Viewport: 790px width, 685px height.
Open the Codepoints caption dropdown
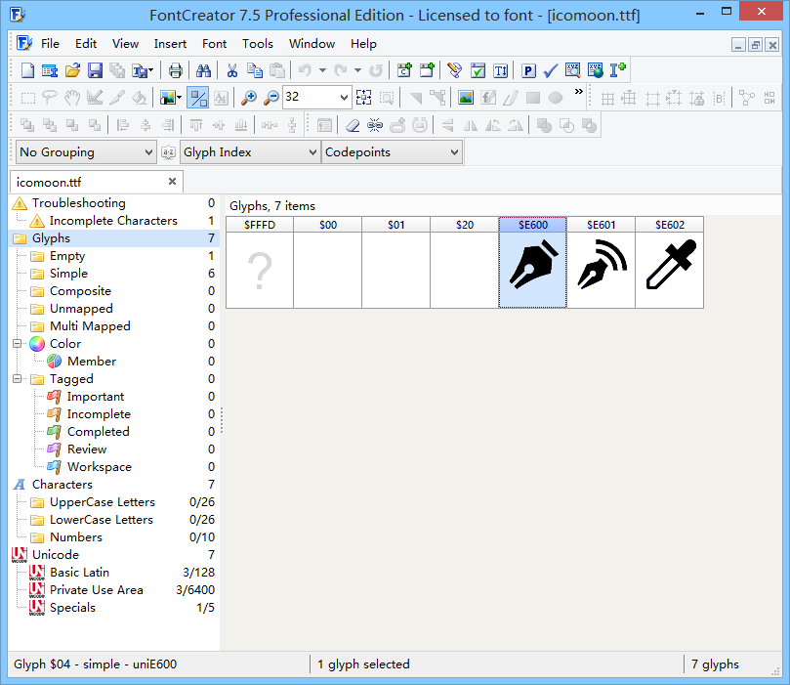click(392, 152)
